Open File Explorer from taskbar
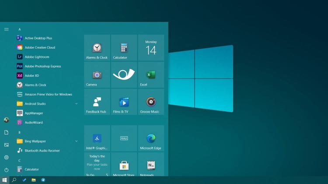This screenshot has width=328, height=184. click(34, 180)
